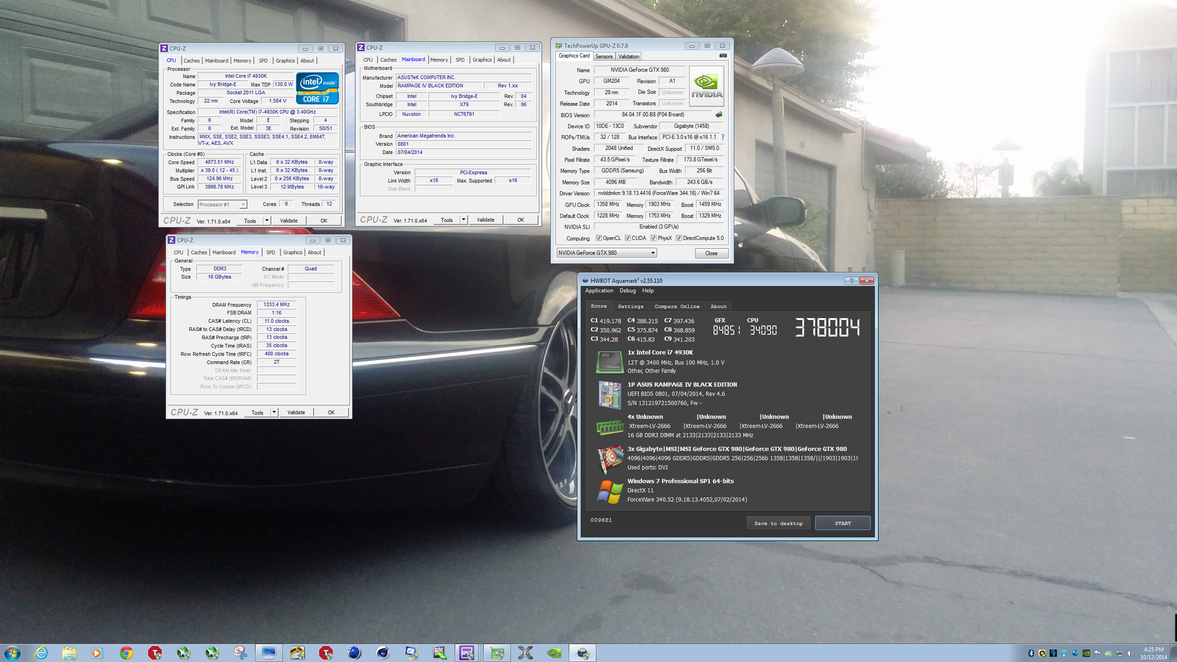Click the BIOS save icon in GPU-Z
The width and height of the screenshot is (1177, 662).
(x=719, y=114)
